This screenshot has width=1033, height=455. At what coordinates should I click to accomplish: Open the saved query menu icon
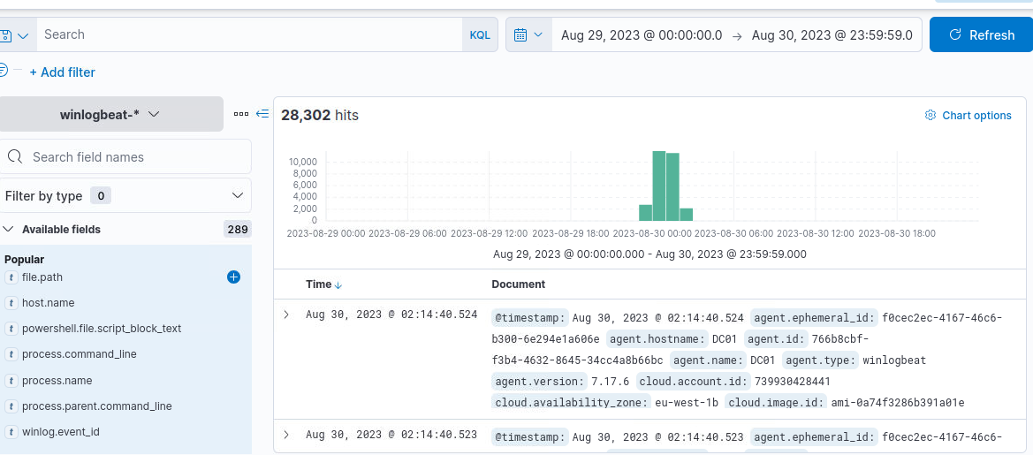[12, 35]
